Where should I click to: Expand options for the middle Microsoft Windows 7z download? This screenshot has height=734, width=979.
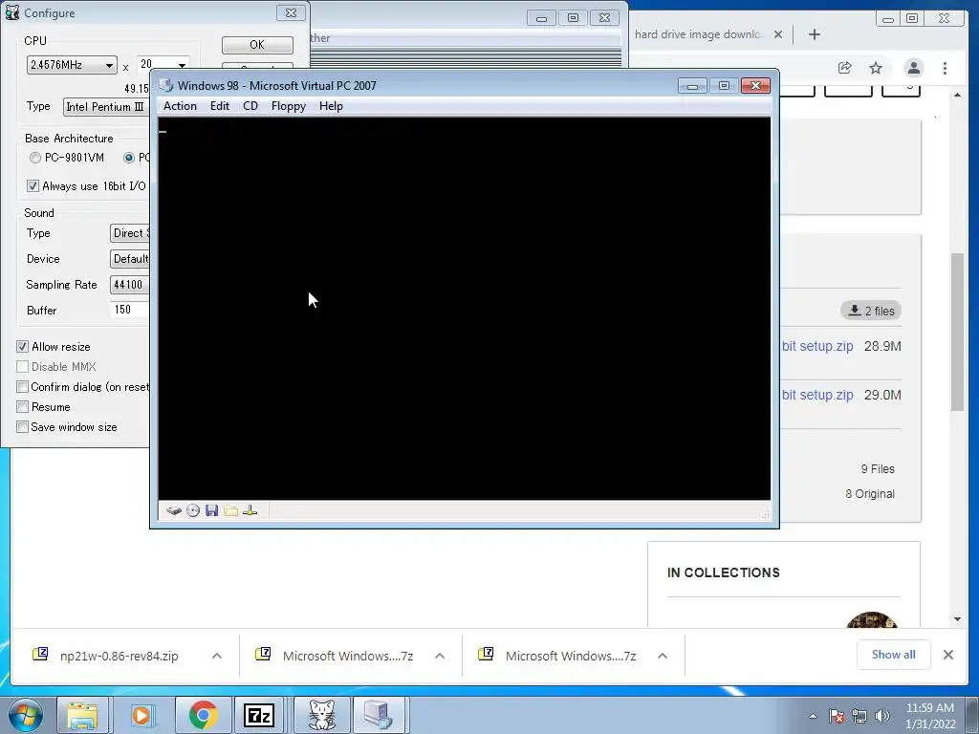click(440, 656)
